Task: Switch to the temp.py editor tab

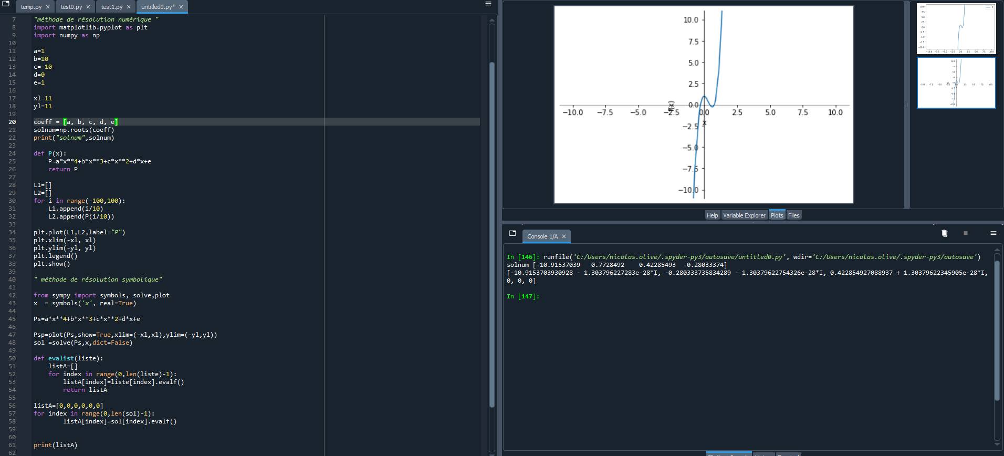Action: [31, 7]
